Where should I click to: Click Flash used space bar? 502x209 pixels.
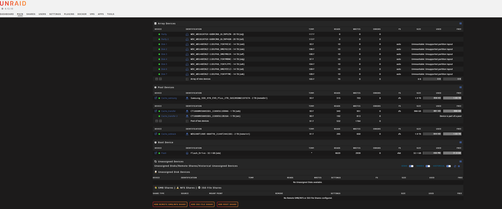432,153
